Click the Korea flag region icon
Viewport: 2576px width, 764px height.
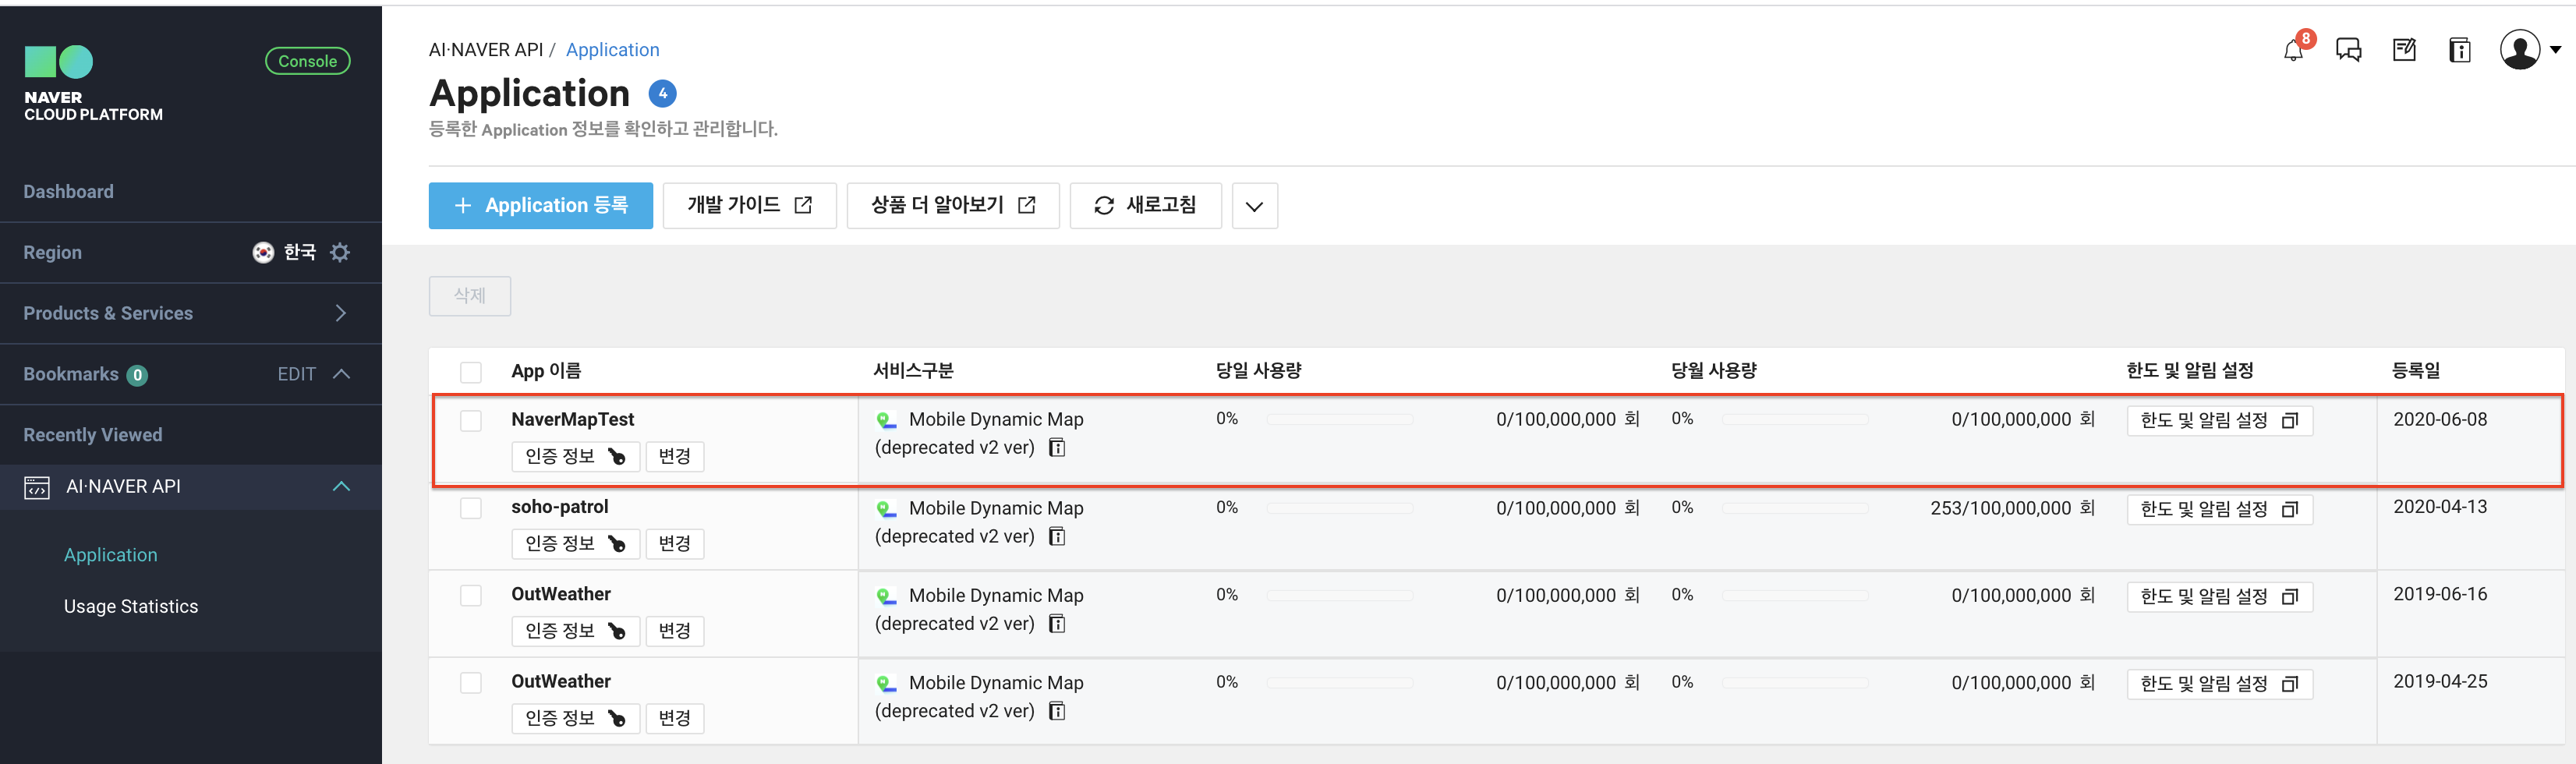[x=263, y=253]
